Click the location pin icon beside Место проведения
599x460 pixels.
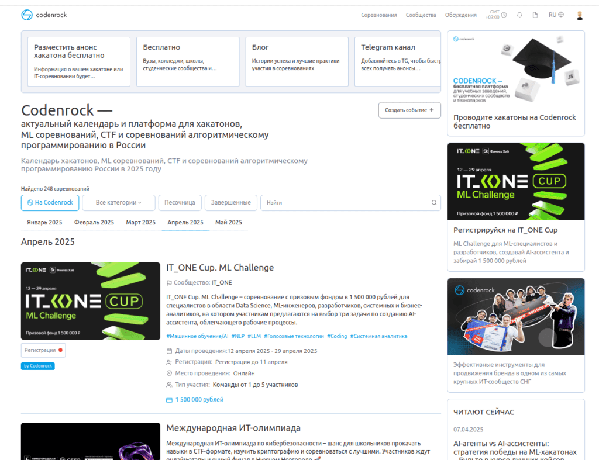point(169,373)
